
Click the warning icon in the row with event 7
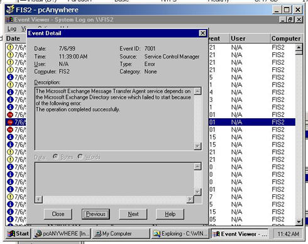[x=10, y=197]
